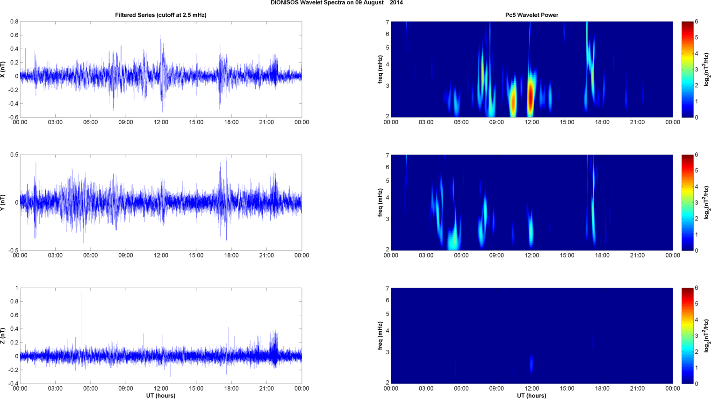
Task: Click the "0" tick on the bottom colorbar
Action: [697, 384]
